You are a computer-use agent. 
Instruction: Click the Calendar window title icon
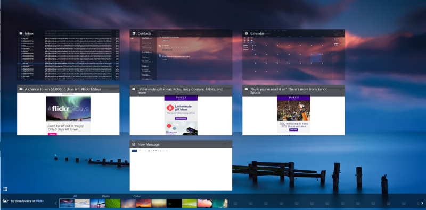pos(246,33)
